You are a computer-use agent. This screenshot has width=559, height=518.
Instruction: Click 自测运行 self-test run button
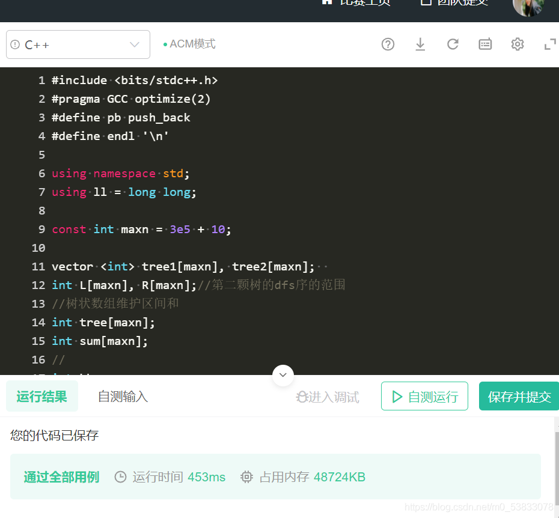click(x=424, y=396)
